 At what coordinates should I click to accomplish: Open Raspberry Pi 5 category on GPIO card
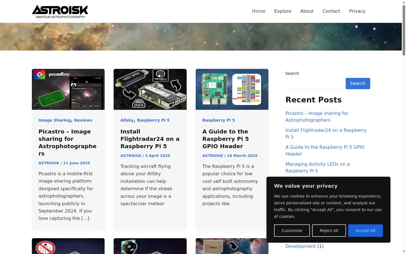pos(219,120)
